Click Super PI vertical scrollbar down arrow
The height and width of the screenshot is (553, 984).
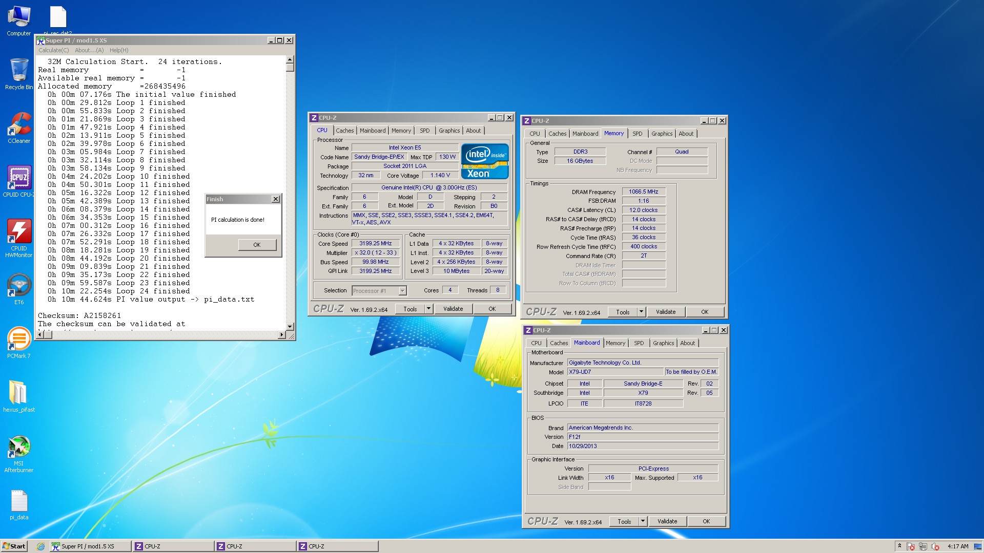(290, 326)
